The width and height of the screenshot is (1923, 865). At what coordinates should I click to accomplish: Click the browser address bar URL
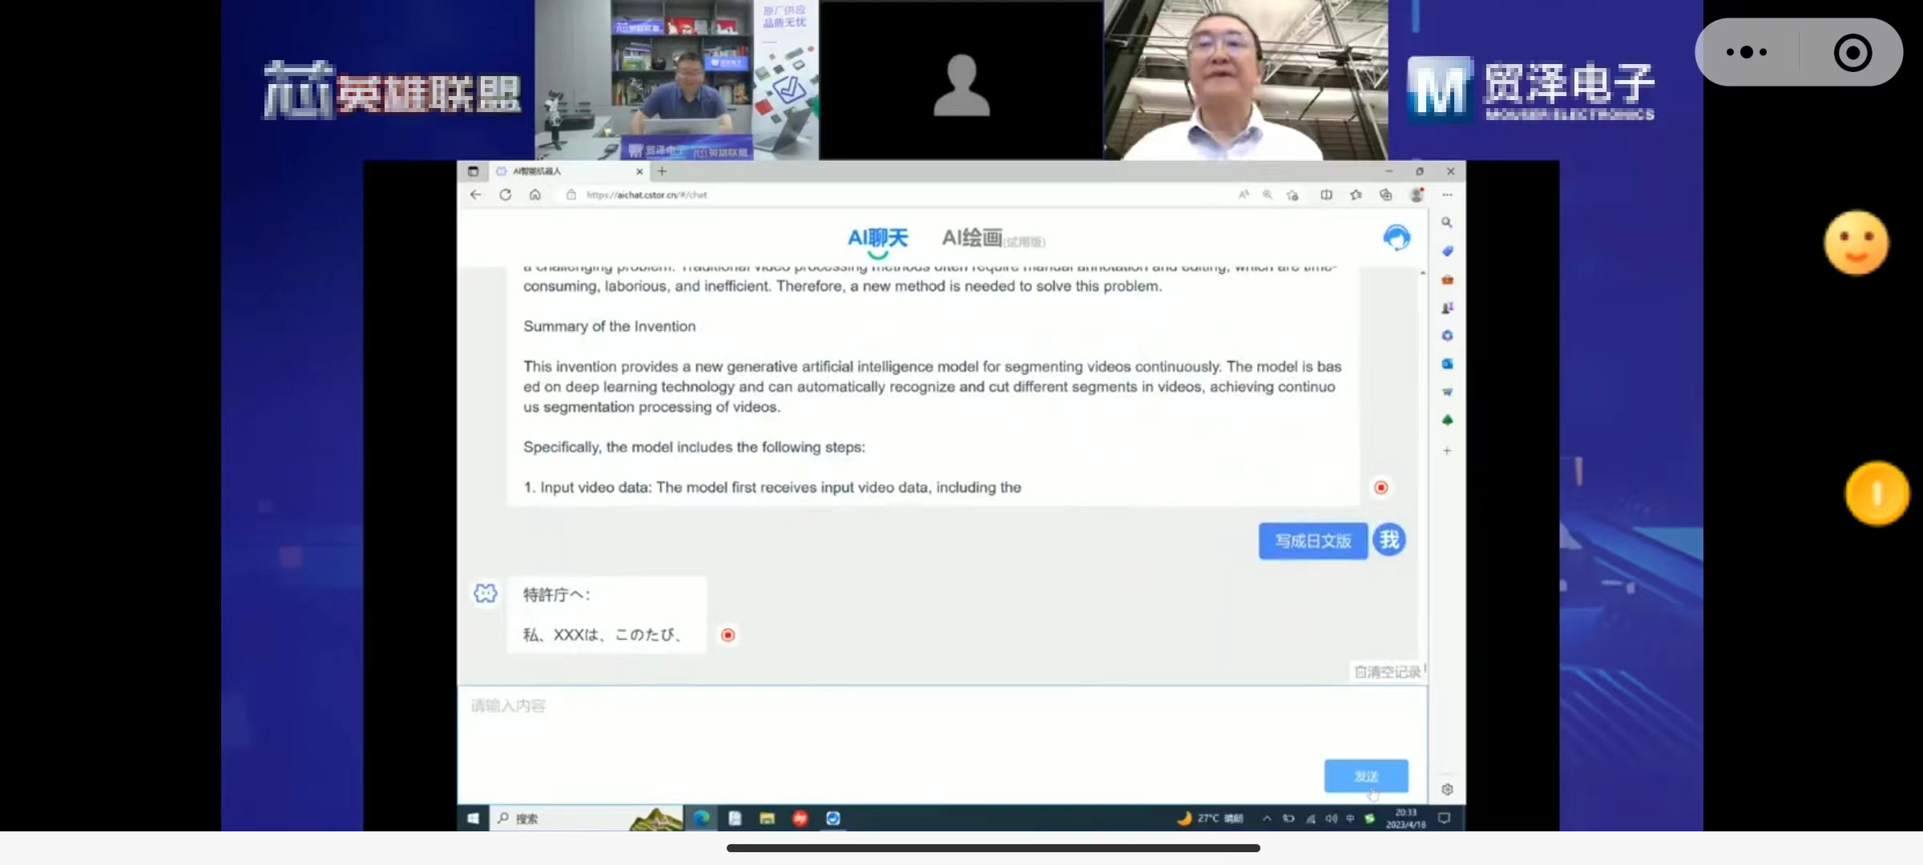pyautogui.click(x=647, y=195)
